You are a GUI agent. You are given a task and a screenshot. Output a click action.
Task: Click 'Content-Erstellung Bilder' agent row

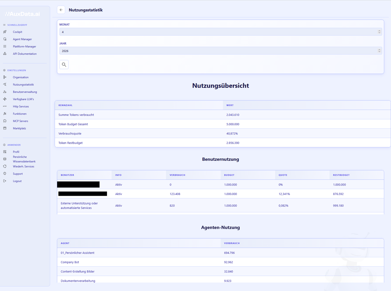pos(220,271)
